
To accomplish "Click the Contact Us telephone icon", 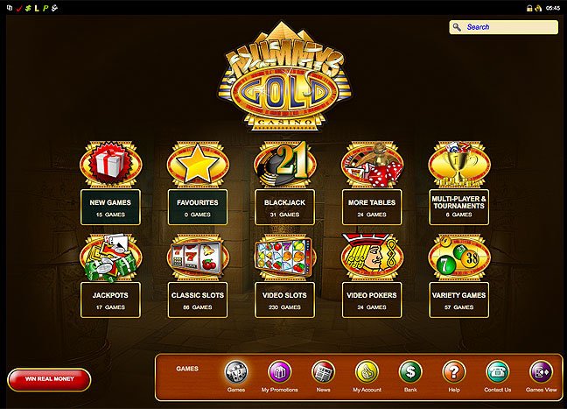I will click(x=498, y=371).
